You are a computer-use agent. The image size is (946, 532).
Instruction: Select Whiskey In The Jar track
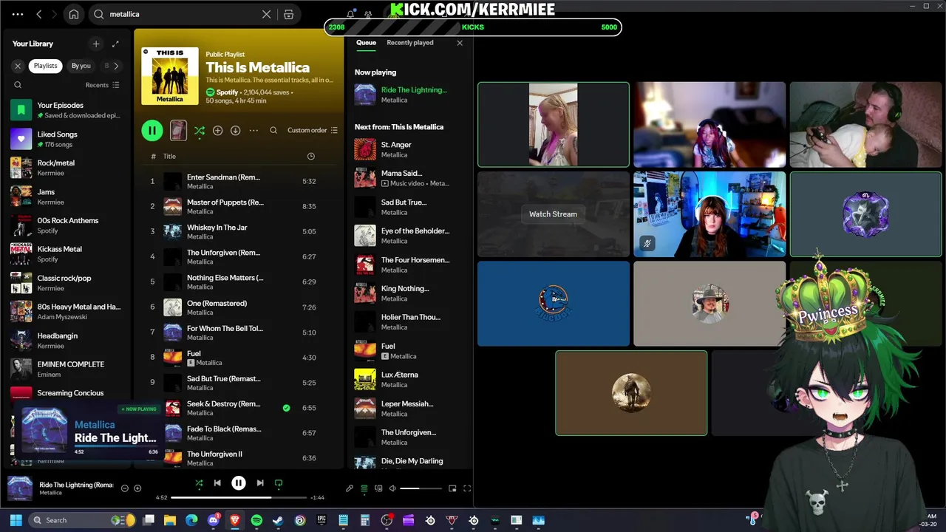(x=238, y=232)
